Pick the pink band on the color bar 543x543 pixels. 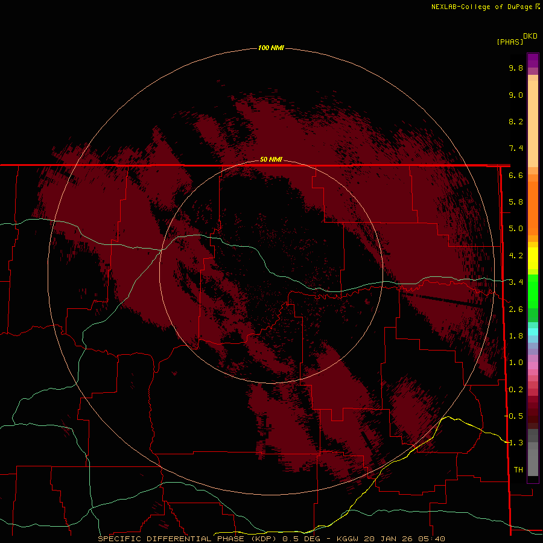[533, 366]
